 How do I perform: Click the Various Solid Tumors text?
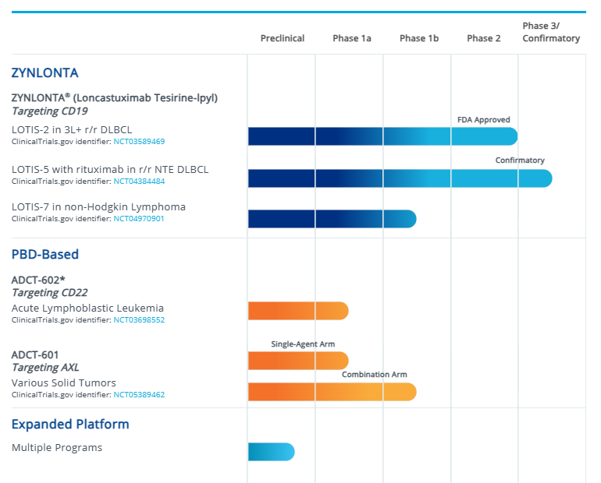point(64,383)
